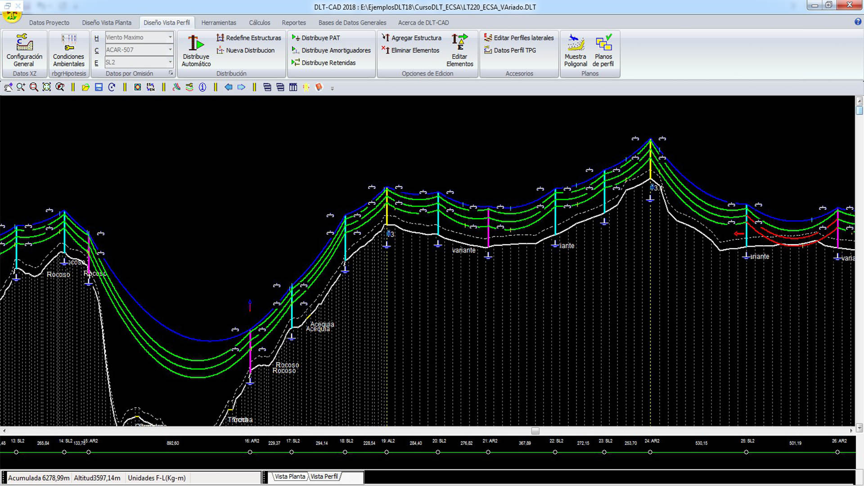
Task: Toggle the ES/EN language icon
Action: tap(150, 87)
